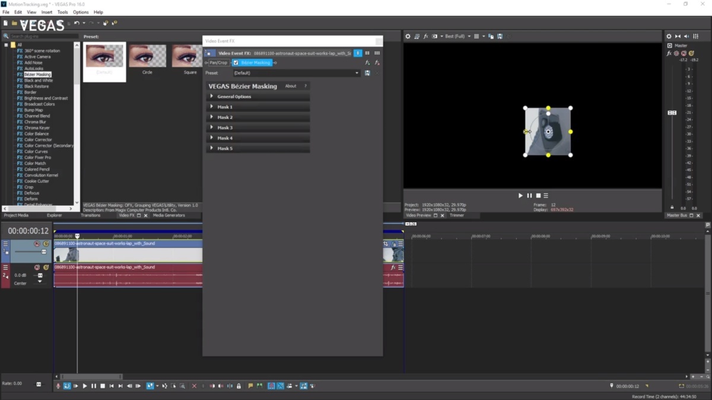Click the Save Preset floppy disk icon
Screen dimensions: 712x400
(367, 73)
